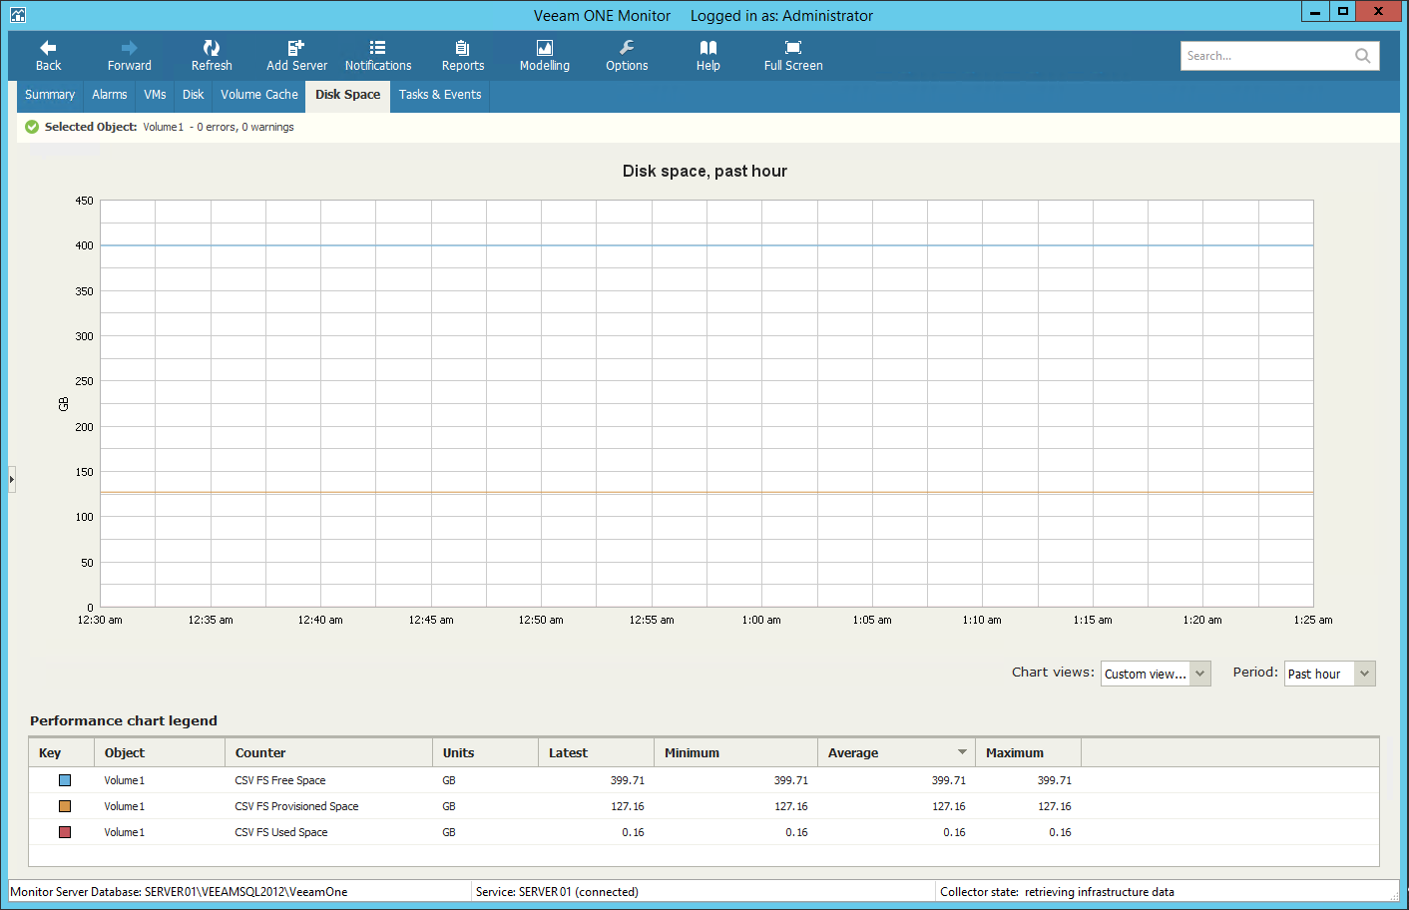Screen dimensions: 1409x910
Task: Open the Reports toolbar item
Action: click(463, 56)
